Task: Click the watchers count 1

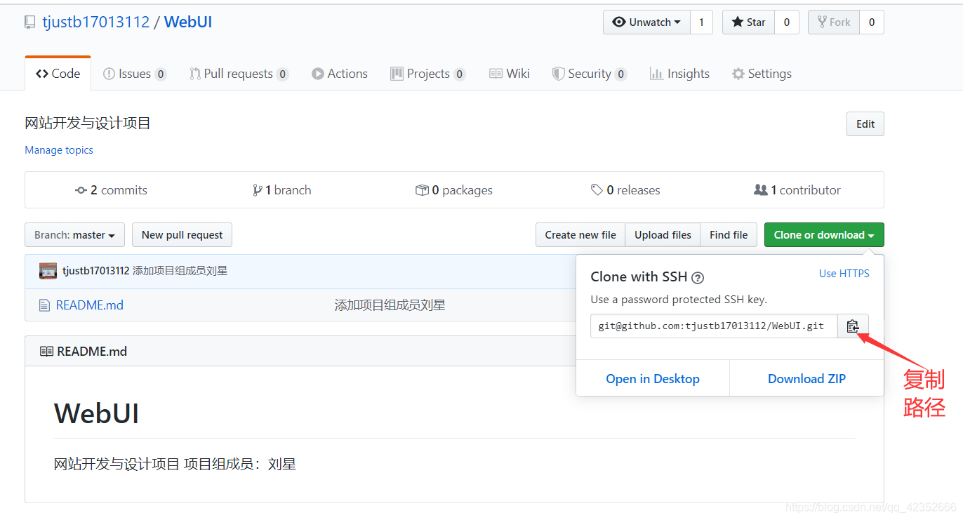Action: (701, 22)
